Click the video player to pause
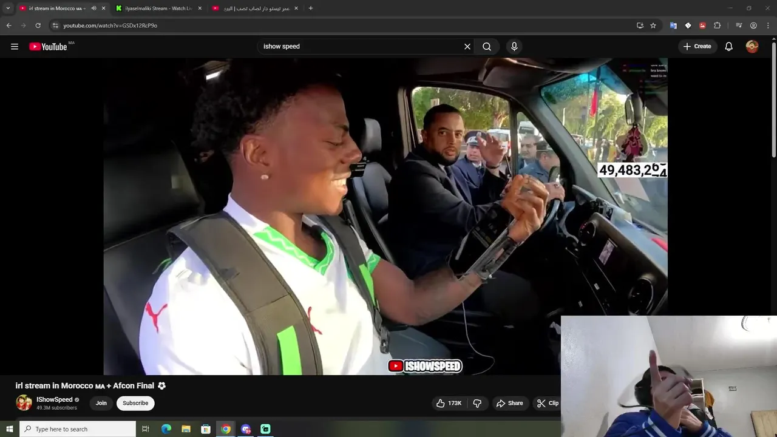 pos(385,216)
